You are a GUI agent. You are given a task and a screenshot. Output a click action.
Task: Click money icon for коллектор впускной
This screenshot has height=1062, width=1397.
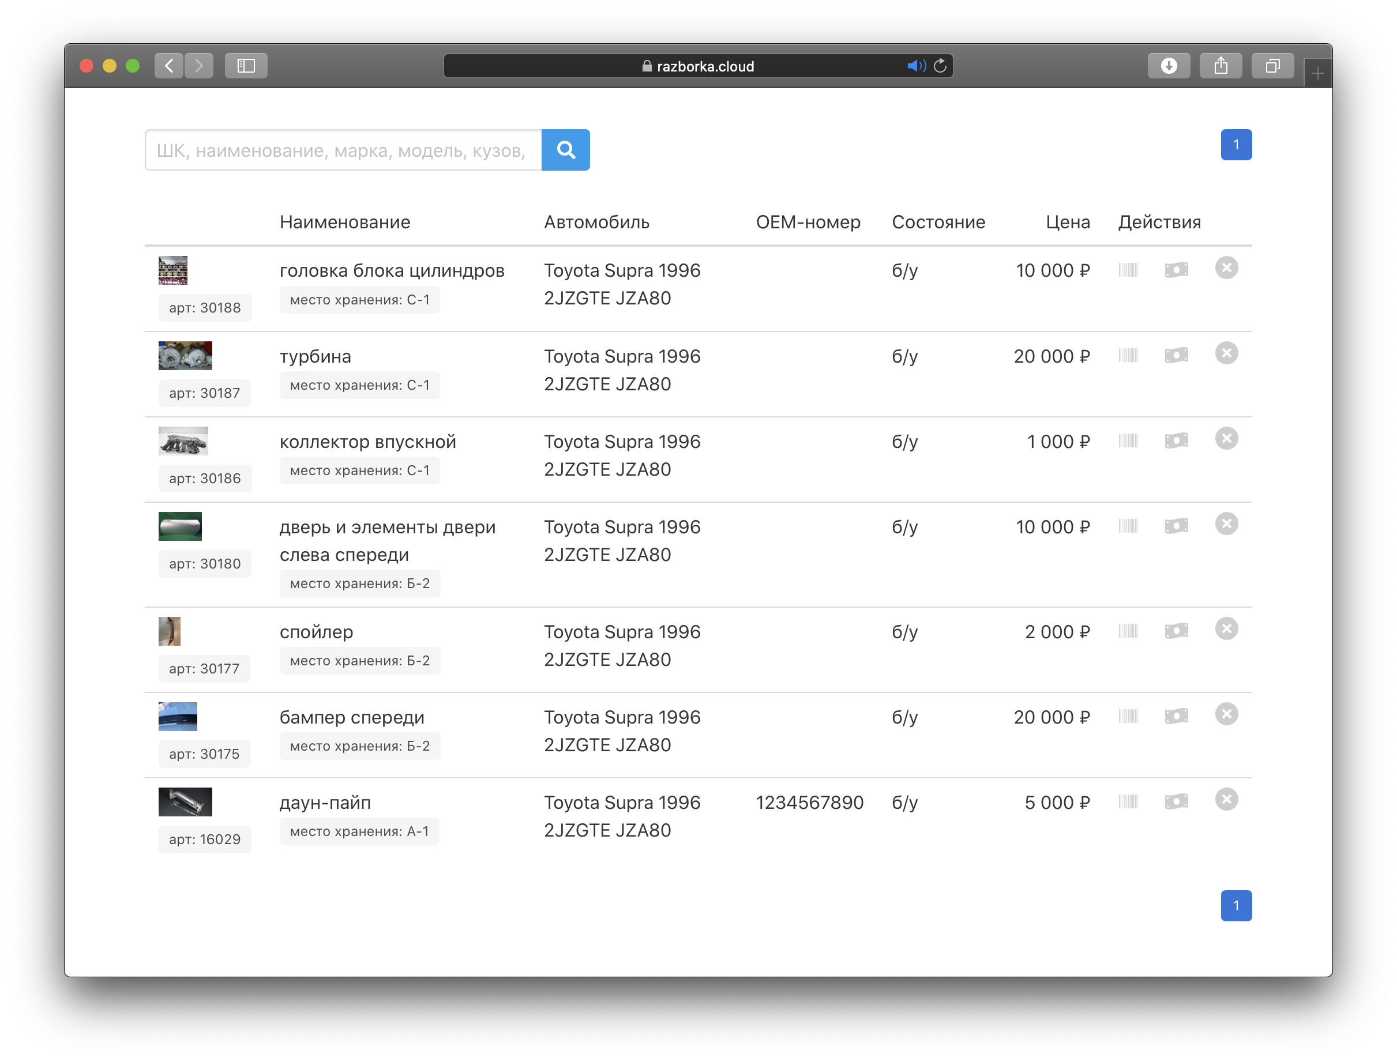[1176, 440]
